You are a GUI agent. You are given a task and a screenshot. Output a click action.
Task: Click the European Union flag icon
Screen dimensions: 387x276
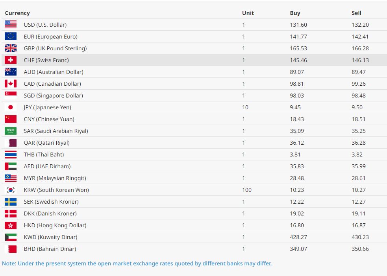pyautogui.click(x=11, y=37)
